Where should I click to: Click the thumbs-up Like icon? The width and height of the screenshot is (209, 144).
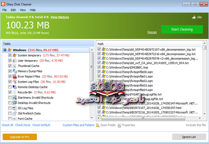pos(194,17)
